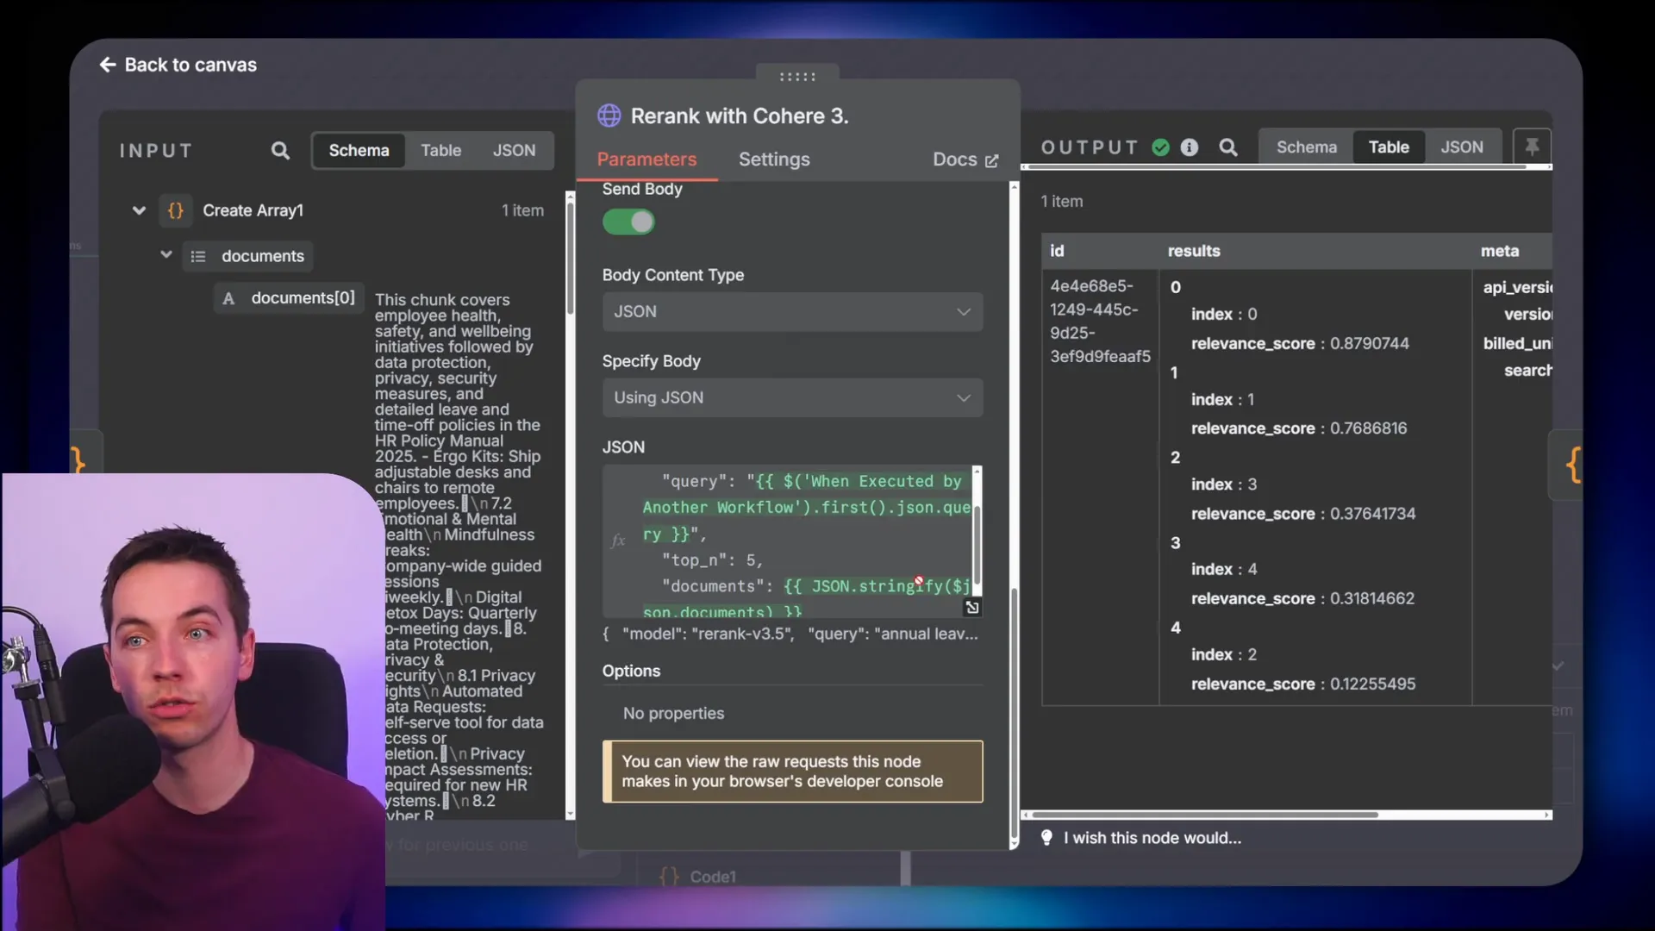
Task: Click the 'I wish this node would...' link
Action: (1152, 838)
